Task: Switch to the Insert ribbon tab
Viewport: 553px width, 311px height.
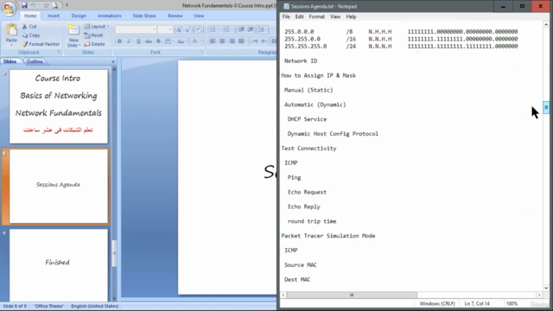Action: pyautogui.click(x=54, y=16)
